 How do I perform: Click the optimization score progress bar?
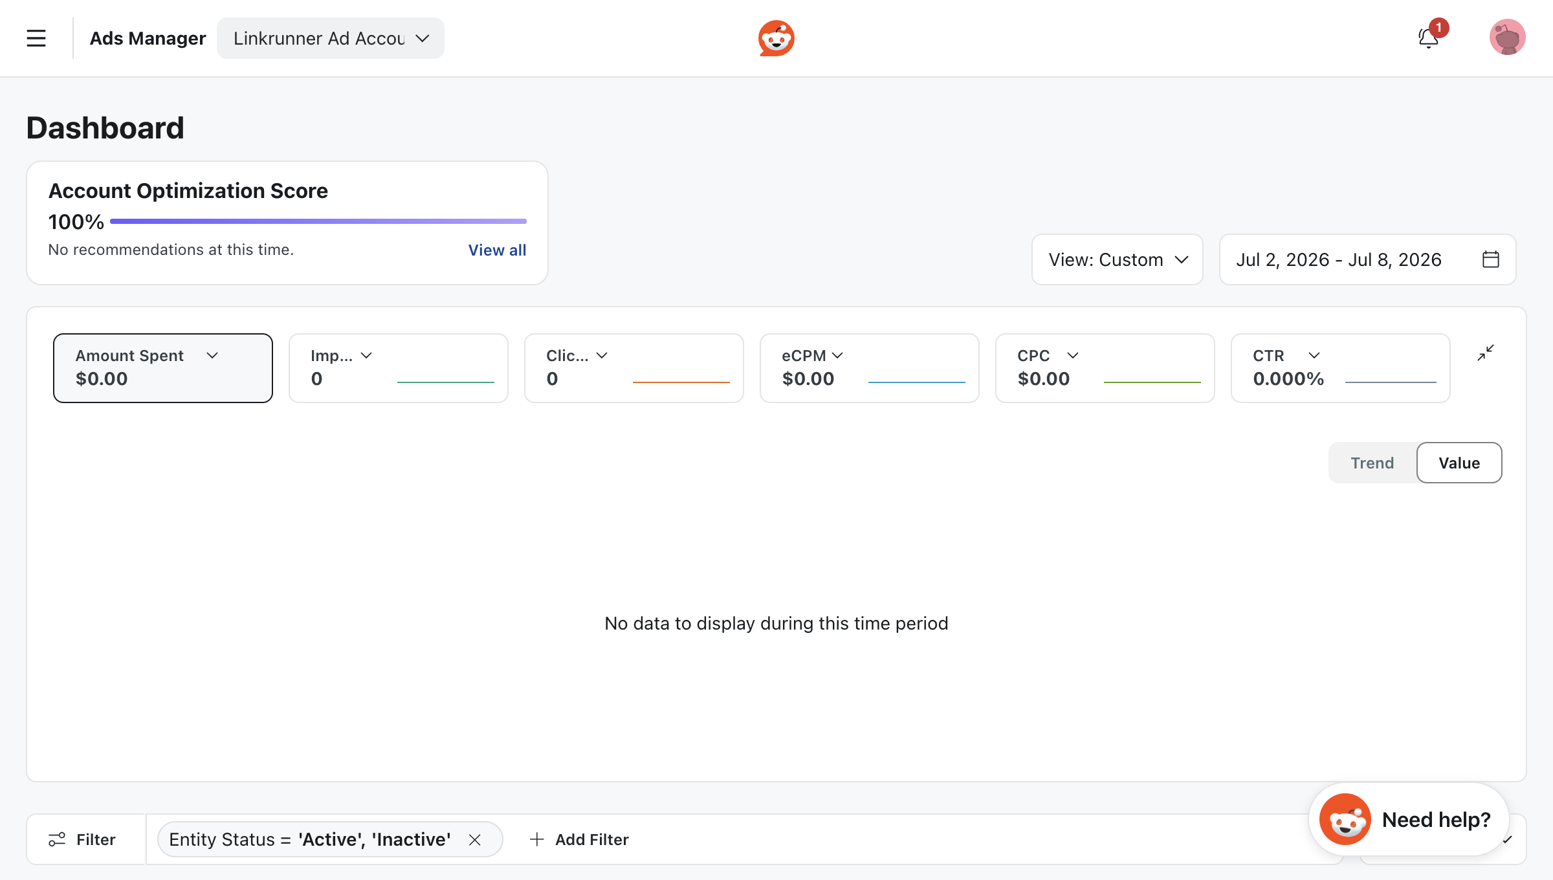318,221
